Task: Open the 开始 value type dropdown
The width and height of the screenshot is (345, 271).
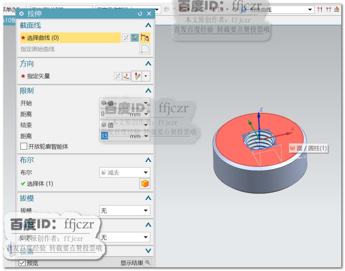Action: (x=125, y=103)
